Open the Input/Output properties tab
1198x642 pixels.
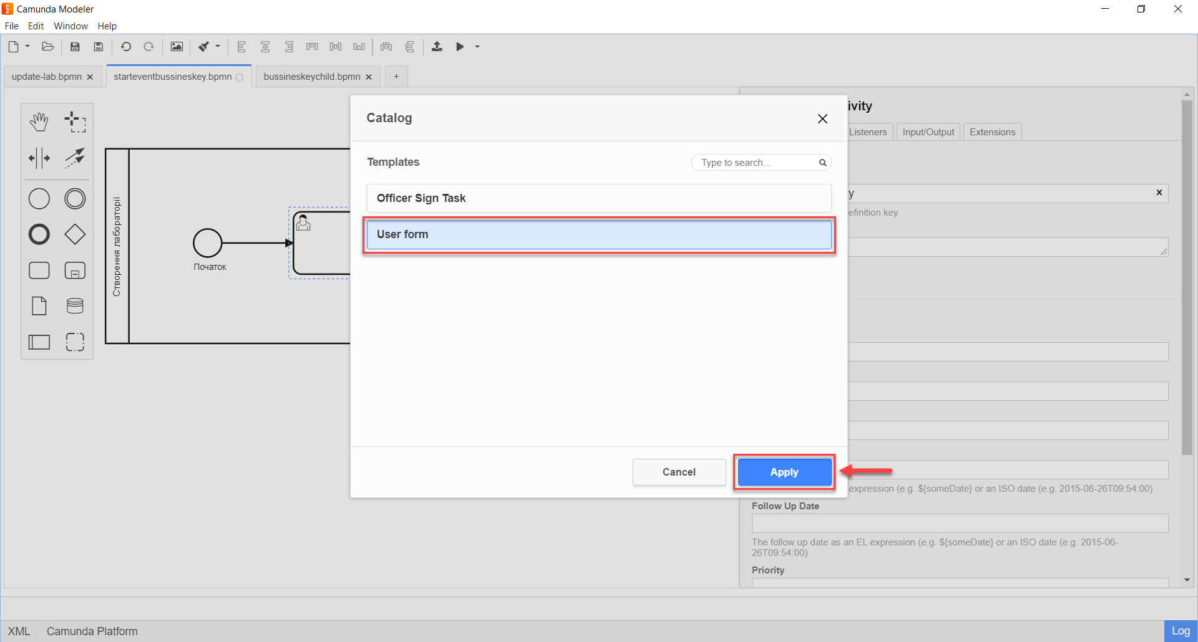pyautogui.click(x=928, y=132)
